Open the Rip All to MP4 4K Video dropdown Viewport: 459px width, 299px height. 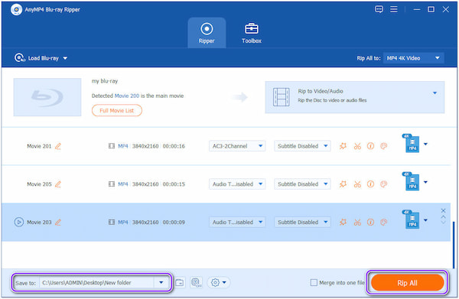(413, 58)
